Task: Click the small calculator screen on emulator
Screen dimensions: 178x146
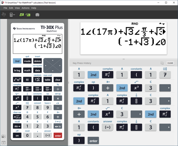Action: point(37,44)
